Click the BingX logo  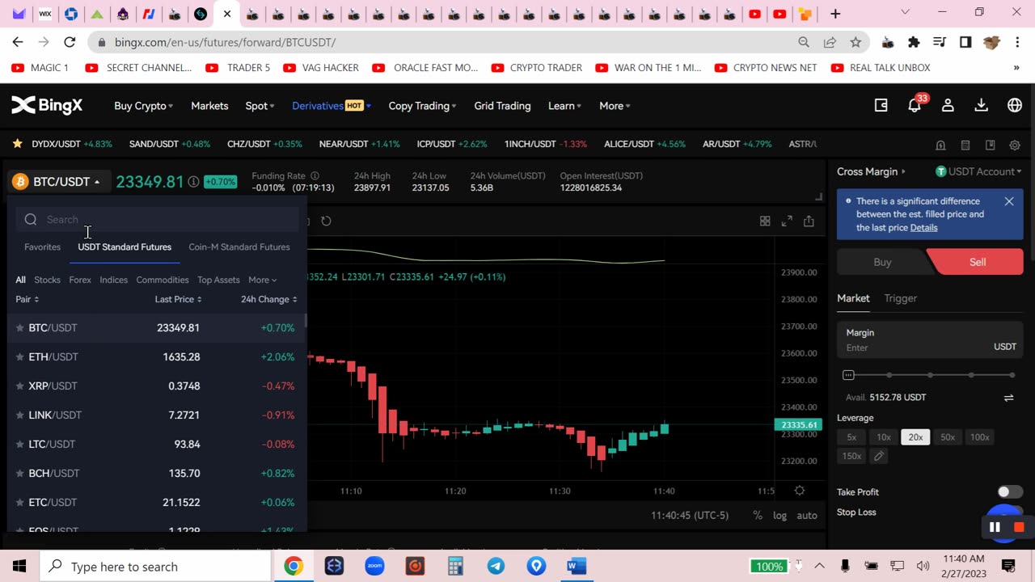point(47,105)
